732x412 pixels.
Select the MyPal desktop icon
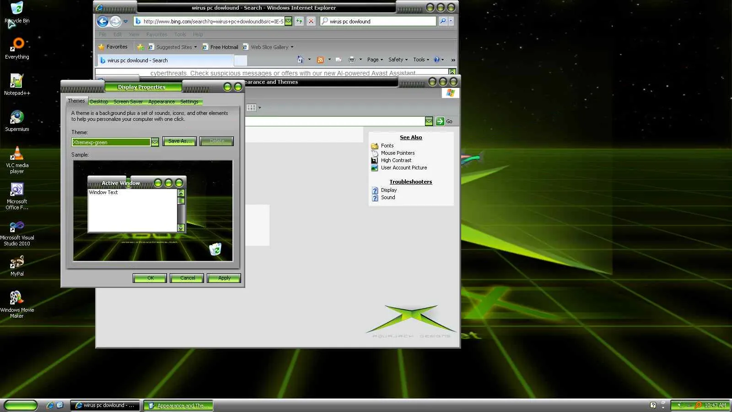point(17,266)
